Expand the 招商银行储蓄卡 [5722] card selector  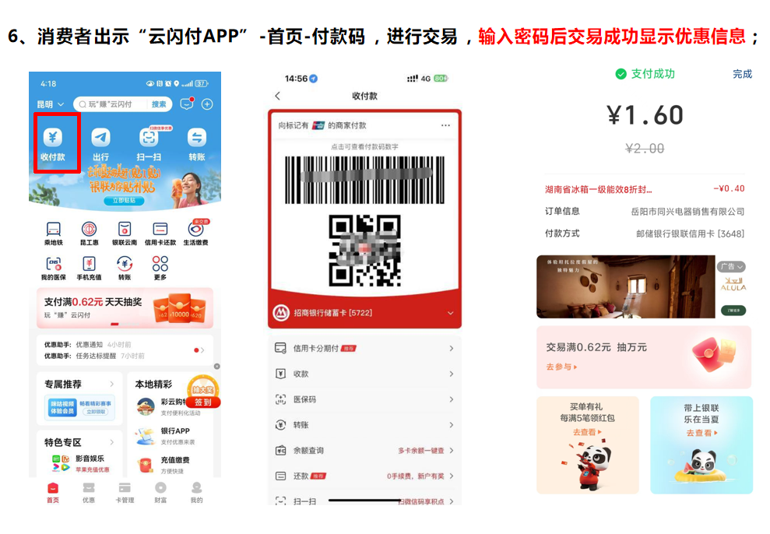click(450, 313)
